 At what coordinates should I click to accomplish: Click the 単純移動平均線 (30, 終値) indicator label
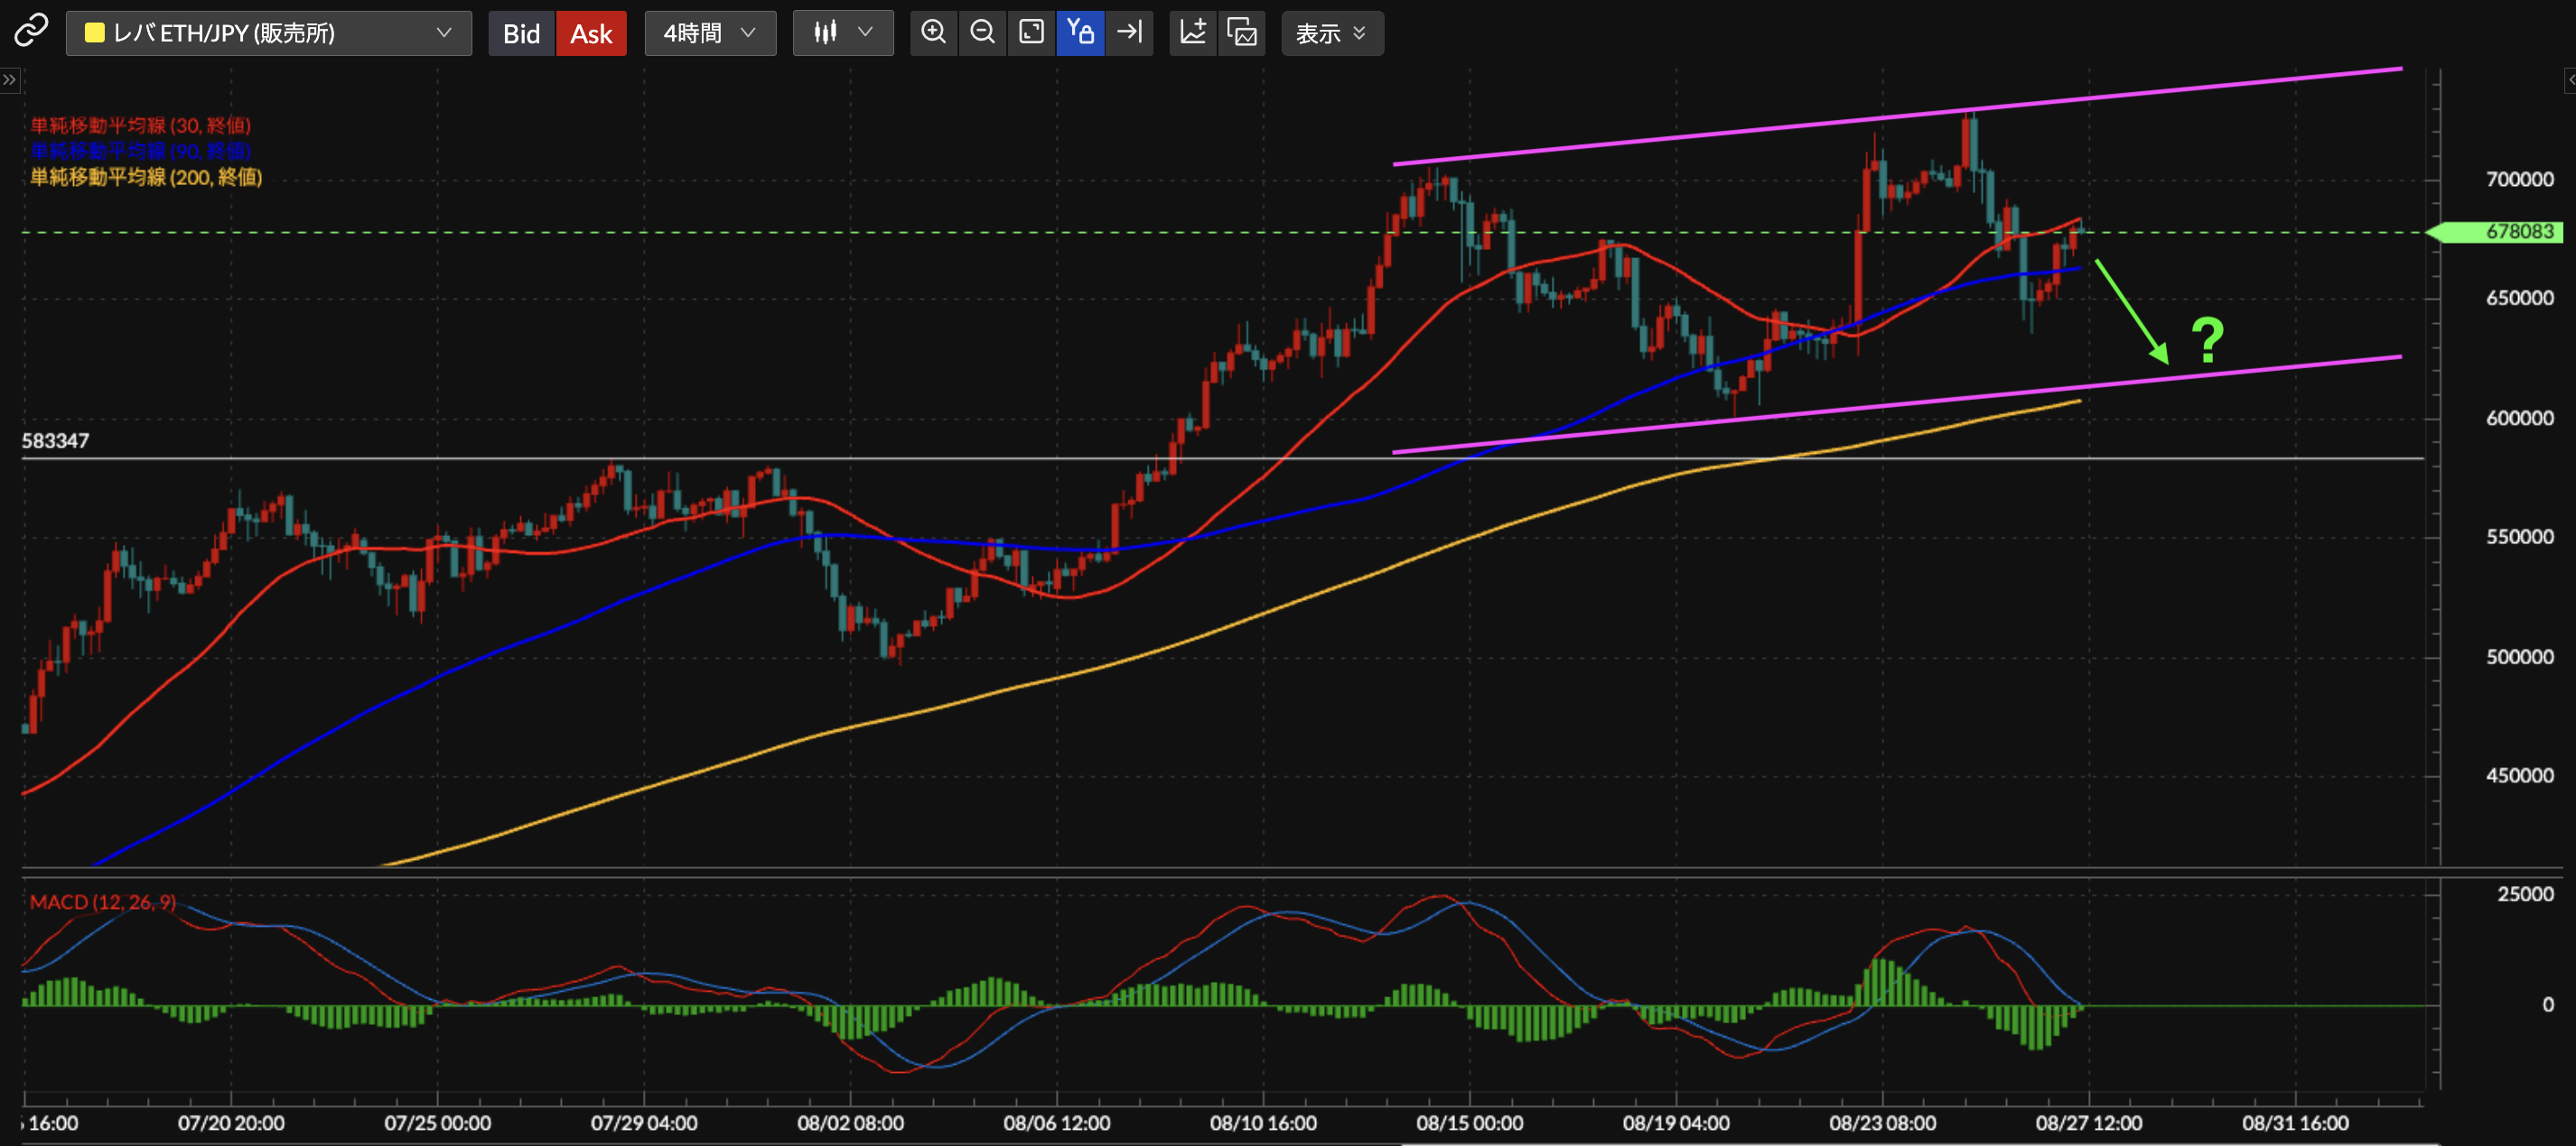click(140, 125)
